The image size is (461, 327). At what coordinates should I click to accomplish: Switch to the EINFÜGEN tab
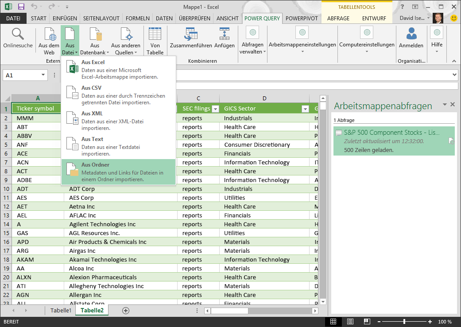click(65, 18)
